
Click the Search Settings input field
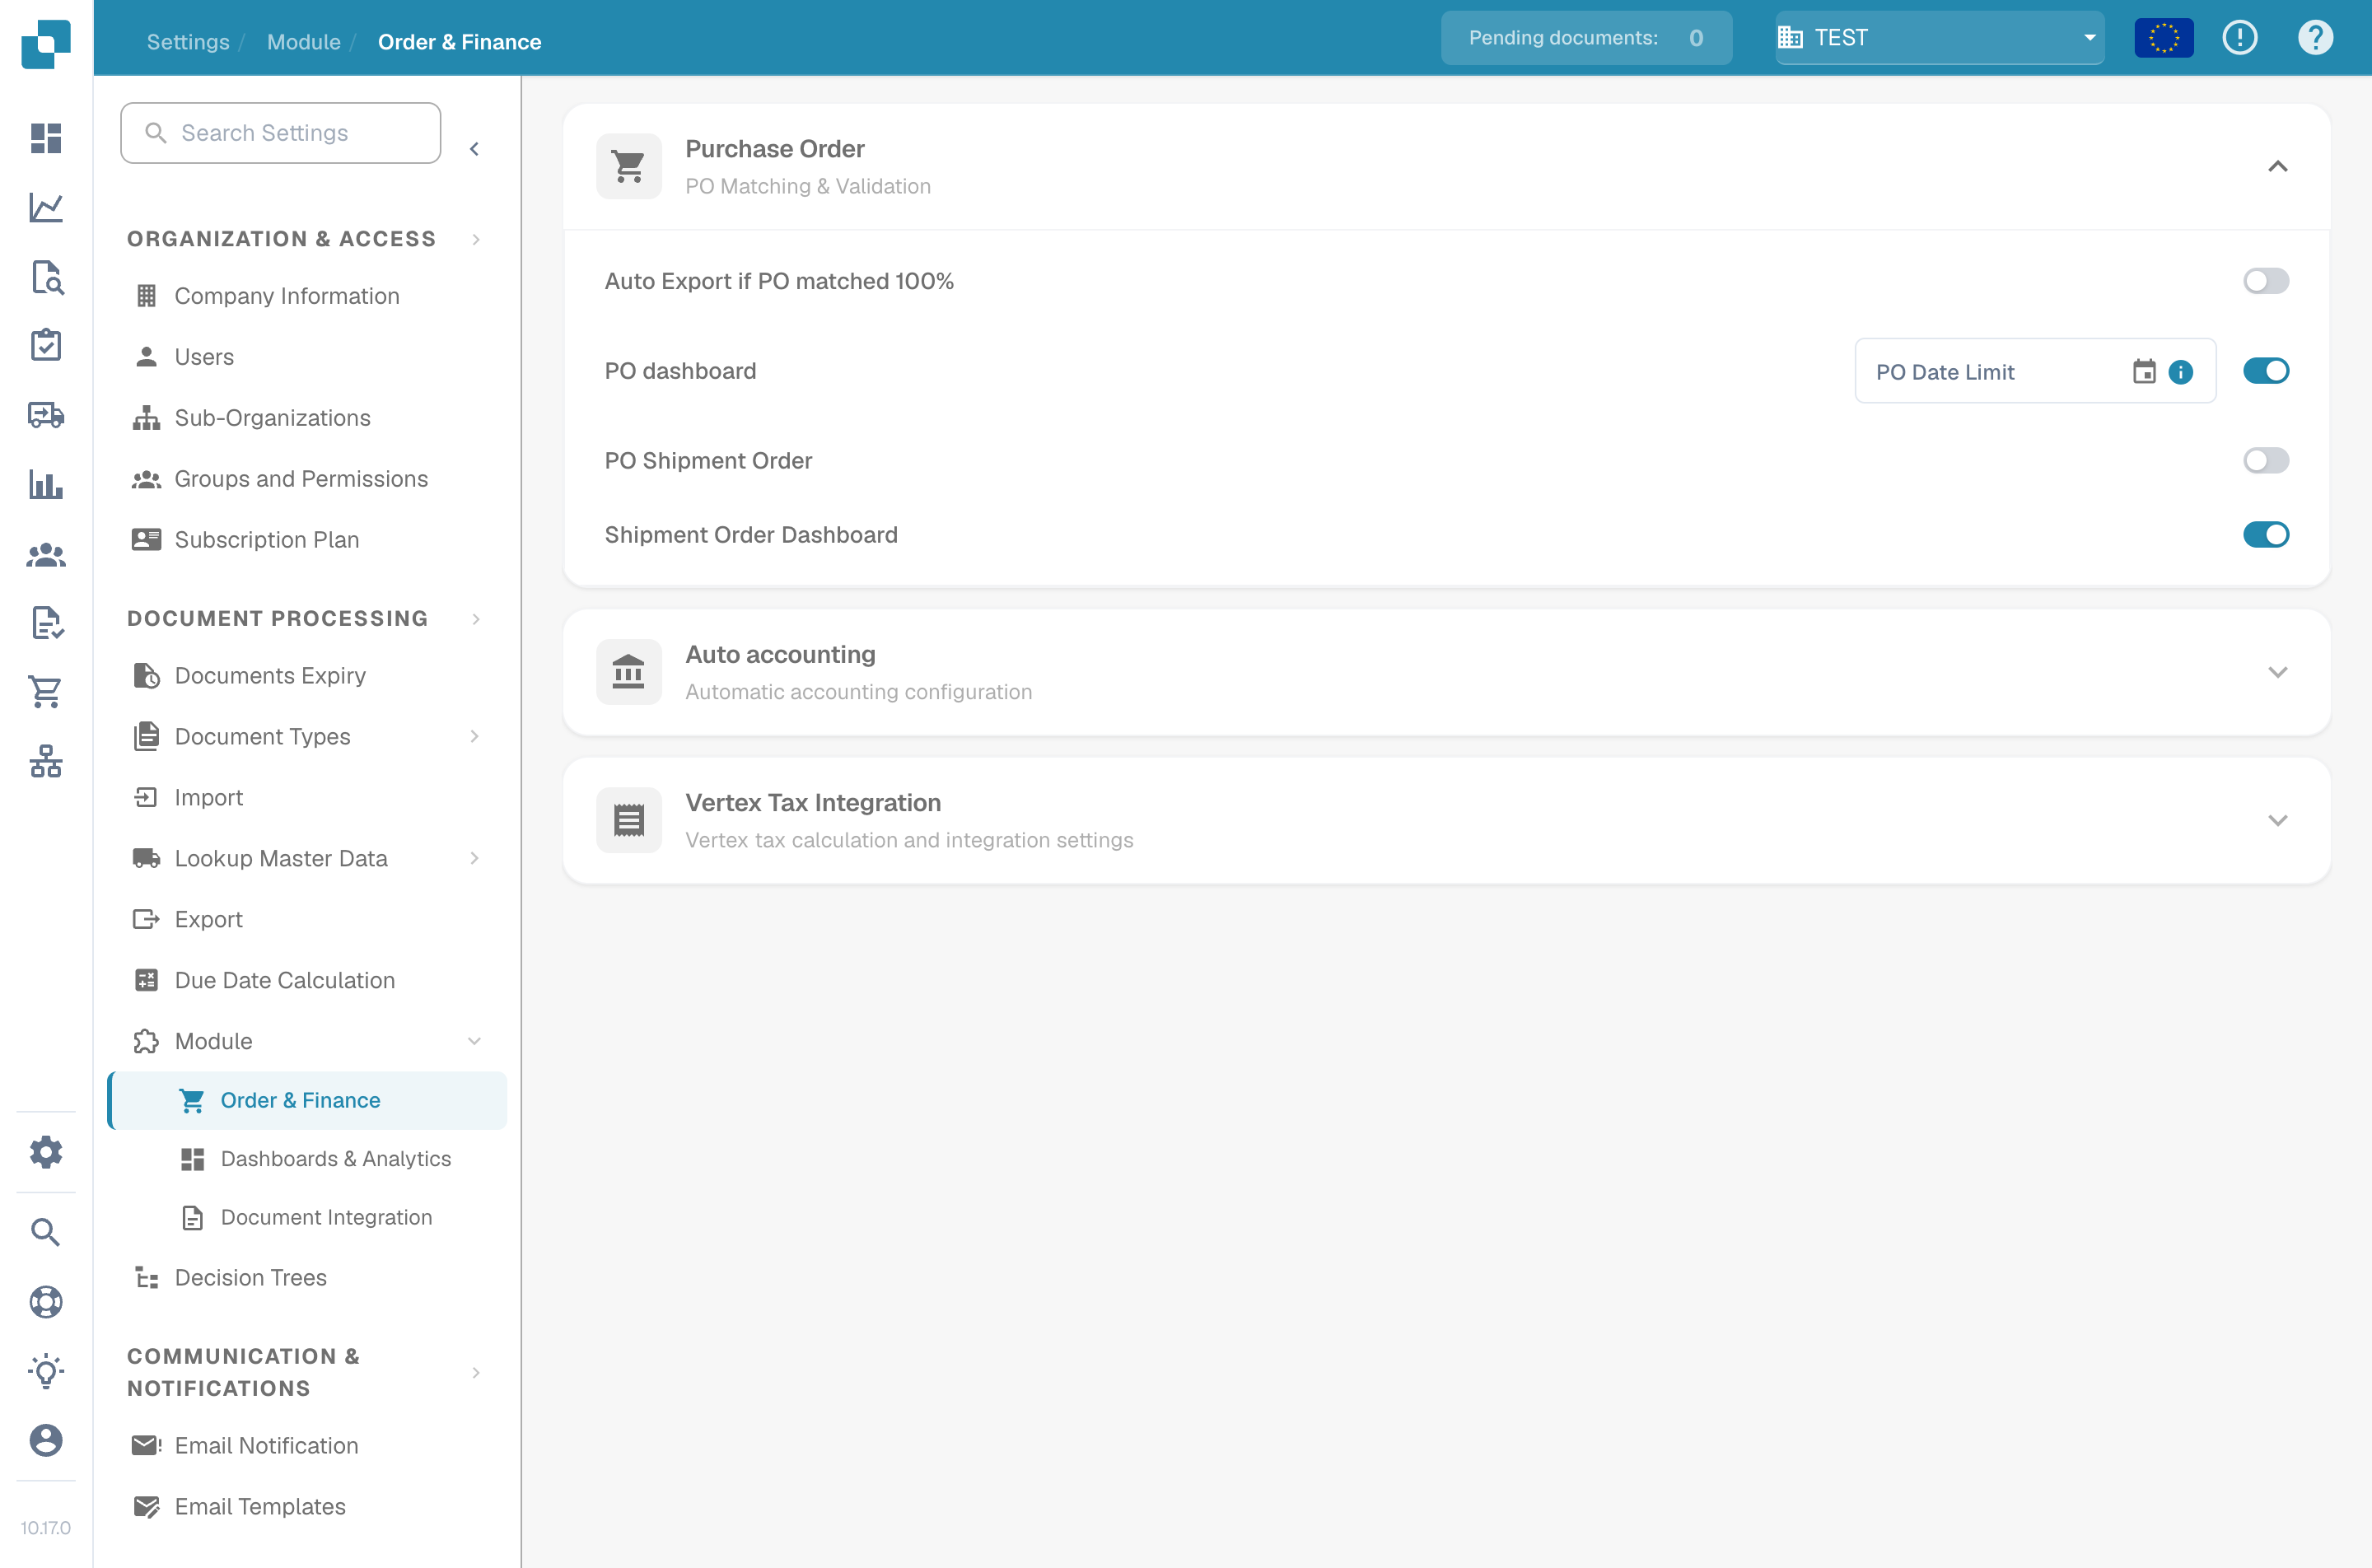[280, 133]
